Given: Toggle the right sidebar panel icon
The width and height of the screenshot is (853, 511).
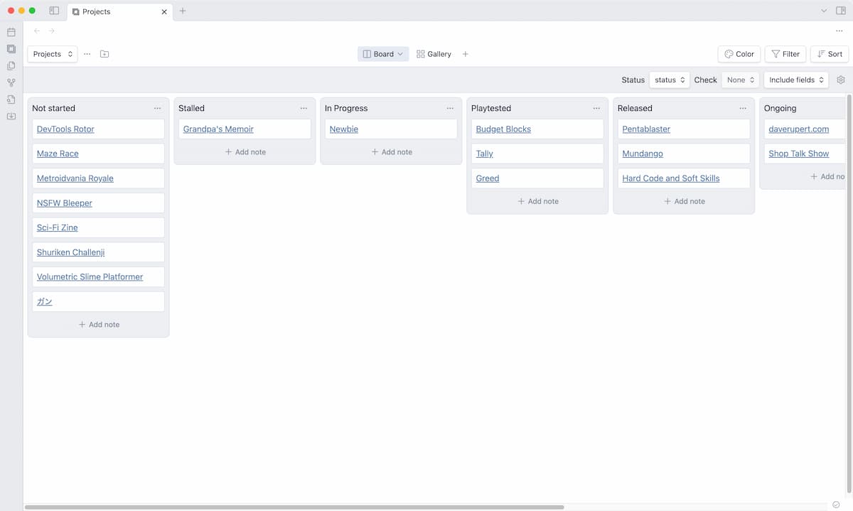Looking at the screenshot, I should (841, 11).
